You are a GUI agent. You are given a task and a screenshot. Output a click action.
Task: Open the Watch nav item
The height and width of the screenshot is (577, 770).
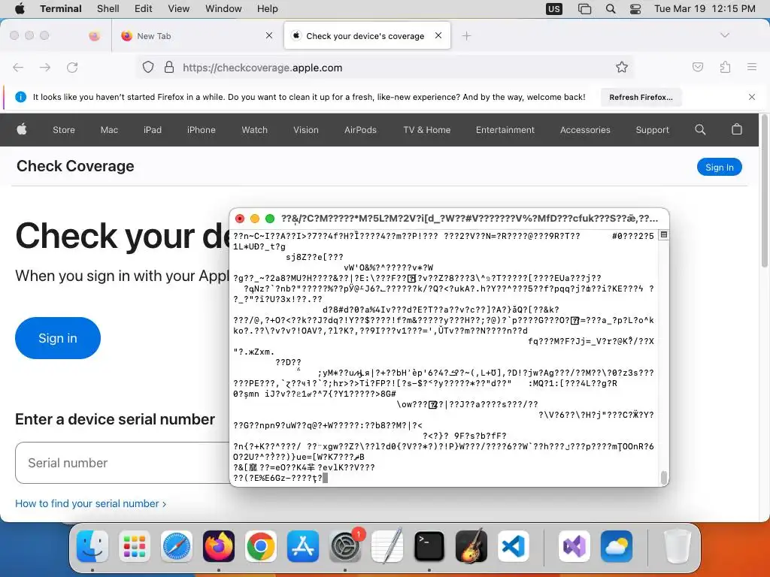254,130
